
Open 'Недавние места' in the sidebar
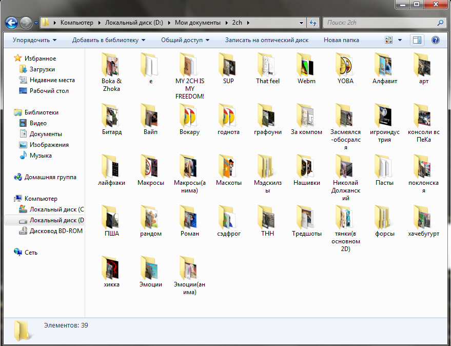(47, 80)
